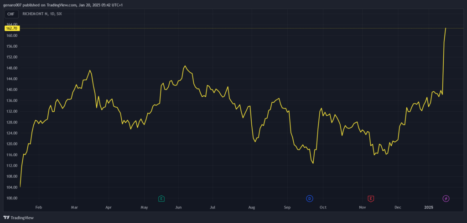Click the blue dividend D marker
Viewport: 467px width, 223px height.
310,198
